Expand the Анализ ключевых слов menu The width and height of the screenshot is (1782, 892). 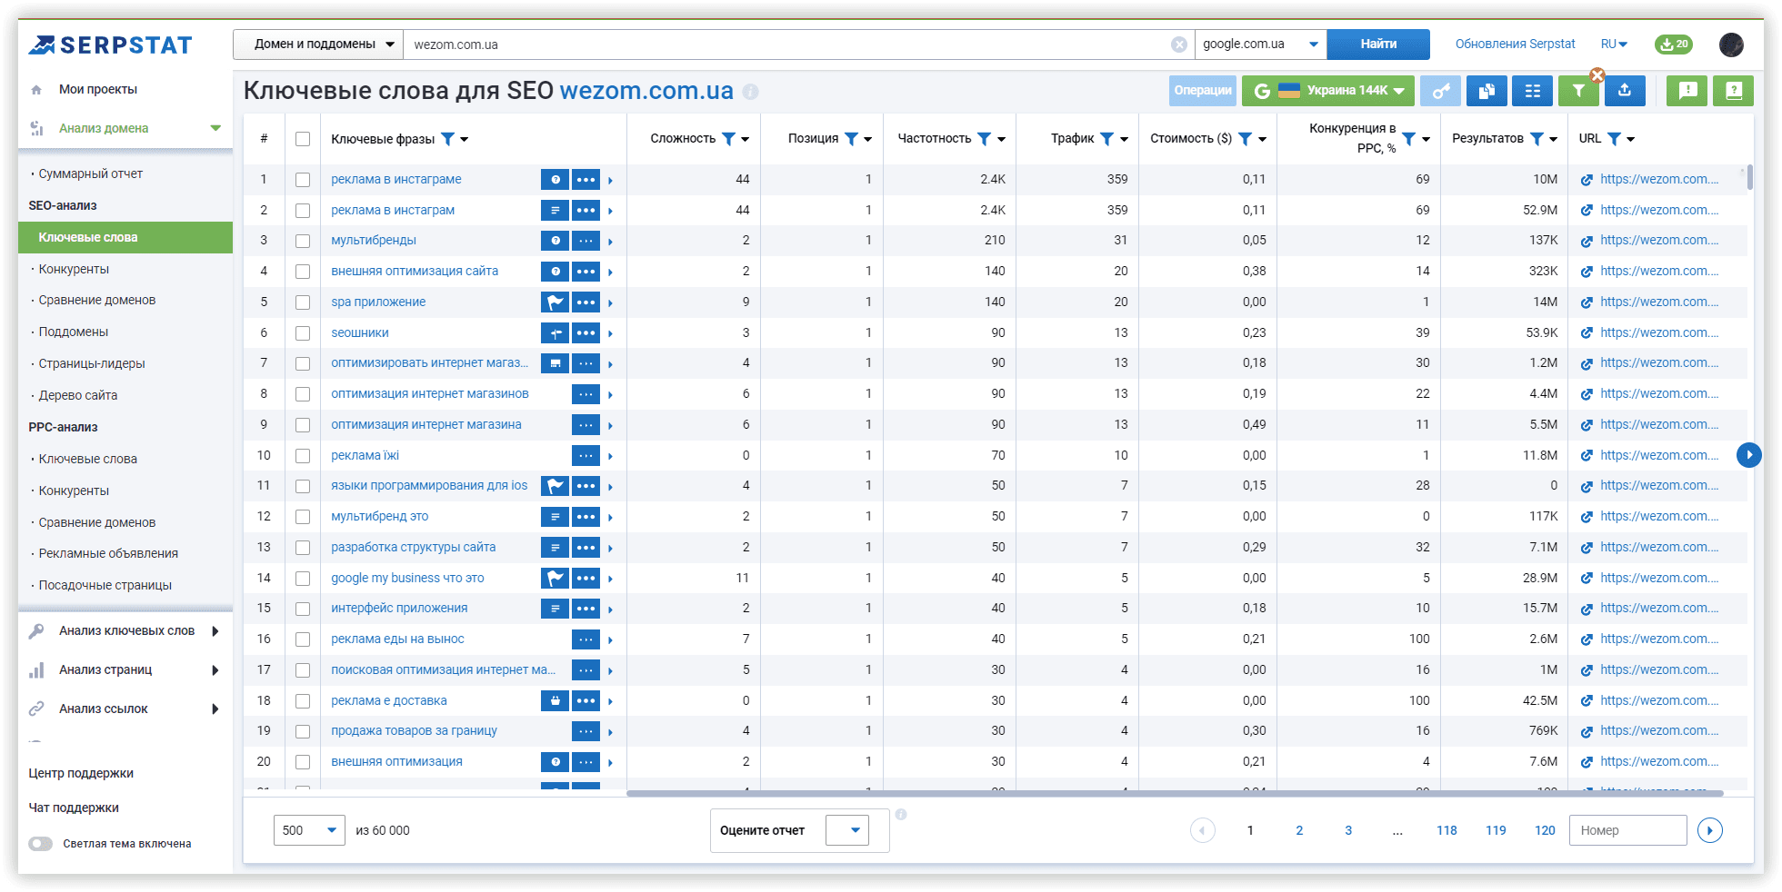(x=125, y=631)
